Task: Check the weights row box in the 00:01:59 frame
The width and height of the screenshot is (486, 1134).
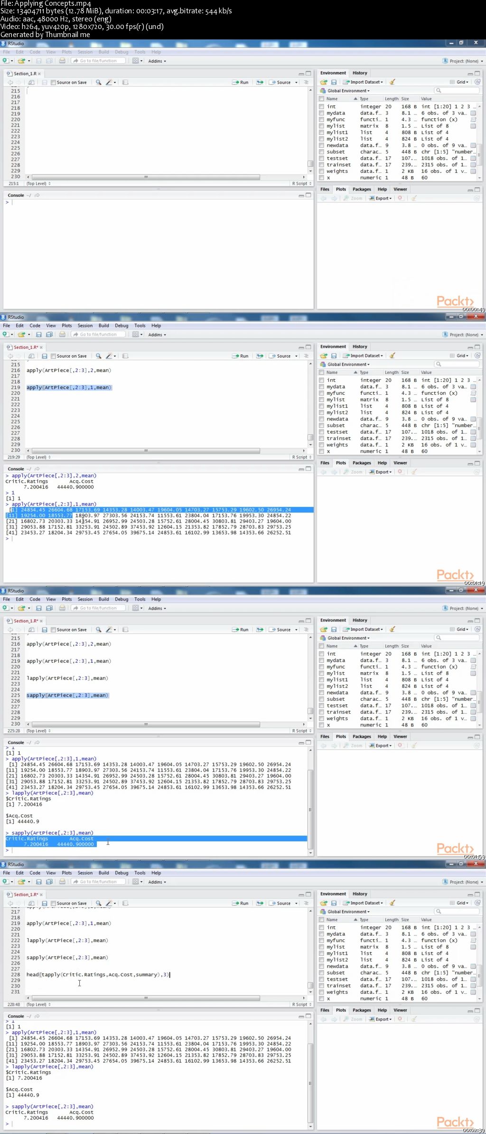Action: click(322, 718)
